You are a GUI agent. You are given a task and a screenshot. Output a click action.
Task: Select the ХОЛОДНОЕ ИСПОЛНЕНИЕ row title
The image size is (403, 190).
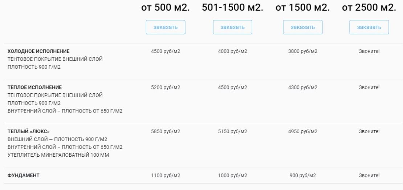click(38, 51)
